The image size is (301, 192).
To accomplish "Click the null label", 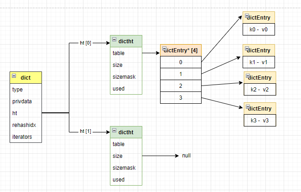I will pos(186,156).
